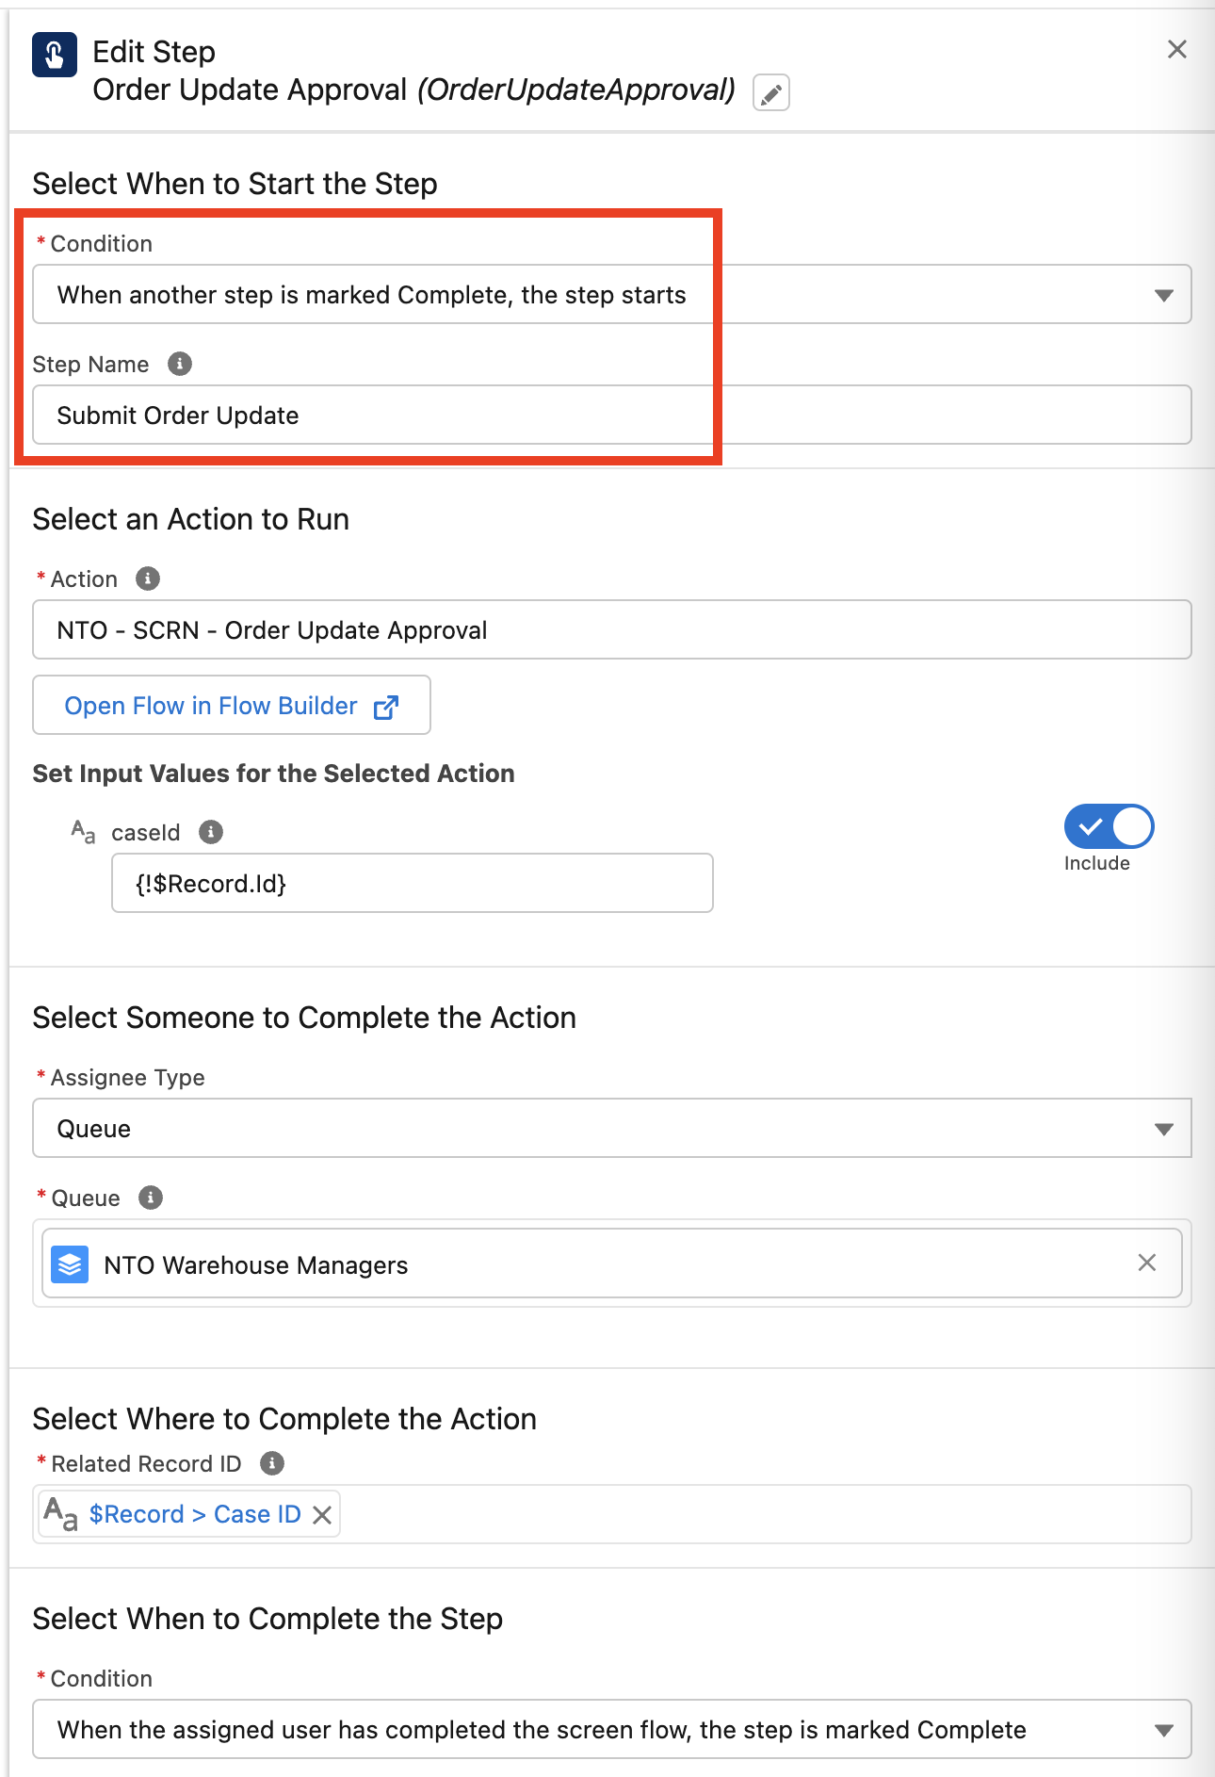Image resolution: width=1215 pixels, height=1777 pixels.
Task: Click the caseId text type icon
Action: (83, 832)
